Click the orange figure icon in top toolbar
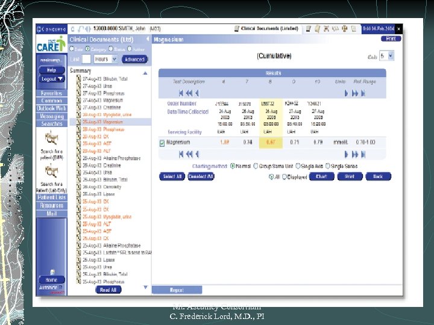434x325 pixels. [345, 29]
